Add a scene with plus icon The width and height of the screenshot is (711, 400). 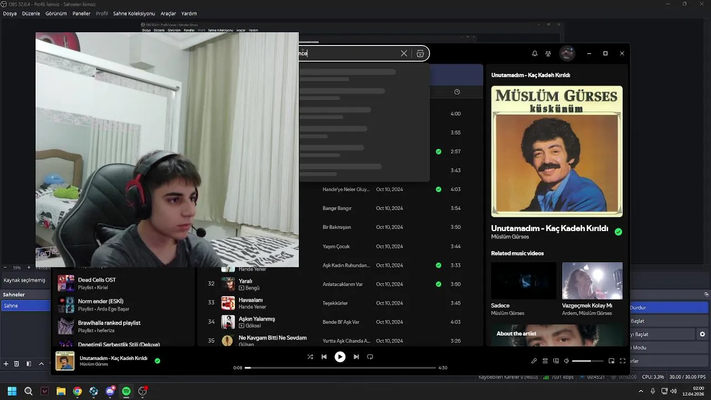pos(6,364)
